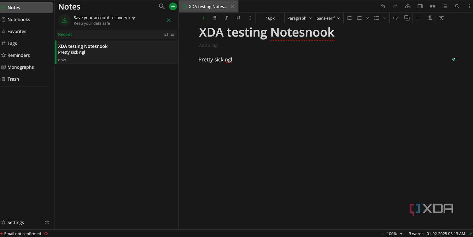473x237 pixels.
Task: Click the cloud sync icon
Action: [407, 6]
